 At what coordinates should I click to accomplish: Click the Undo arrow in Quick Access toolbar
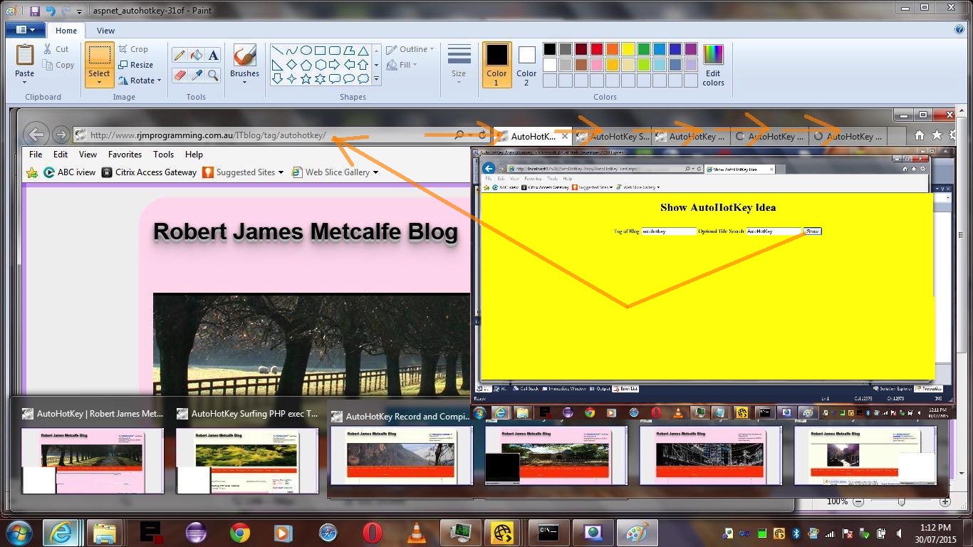pyautogui.click(x=50, y=11)
